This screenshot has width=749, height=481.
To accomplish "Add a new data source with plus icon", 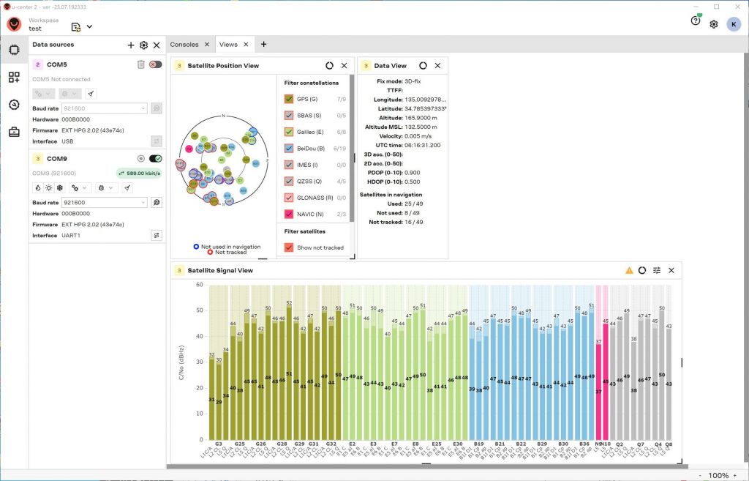I will pyautogui.click(x=131, y=45).
